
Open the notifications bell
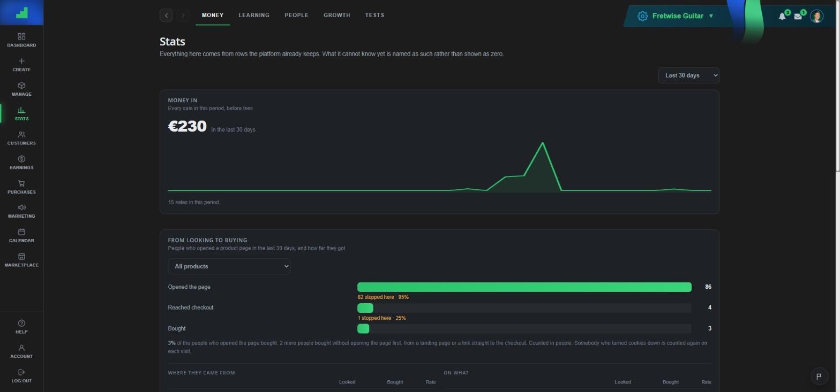click(x=783, y=16)
